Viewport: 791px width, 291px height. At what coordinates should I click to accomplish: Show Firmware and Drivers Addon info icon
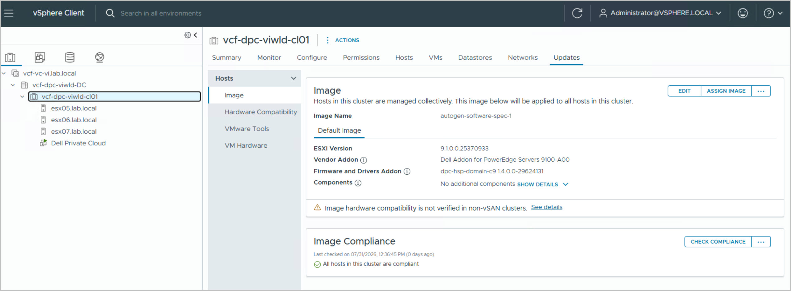[x=407, y=172]
